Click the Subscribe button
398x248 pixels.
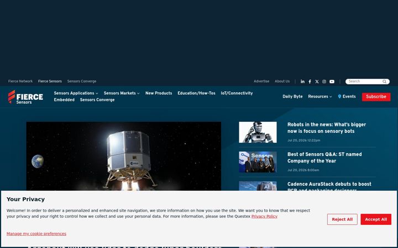[x=376, y=96]
